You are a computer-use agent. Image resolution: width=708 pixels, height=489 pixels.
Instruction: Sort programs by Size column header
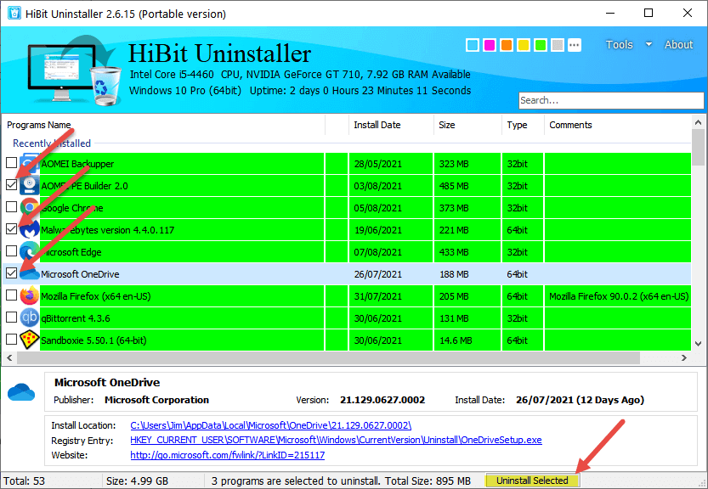[446, 125]
